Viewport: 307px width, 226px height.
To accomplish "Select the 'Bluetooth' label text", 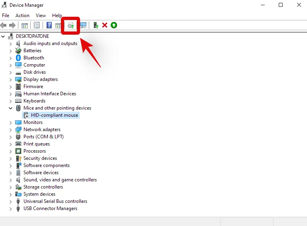I will click(34, 58).
